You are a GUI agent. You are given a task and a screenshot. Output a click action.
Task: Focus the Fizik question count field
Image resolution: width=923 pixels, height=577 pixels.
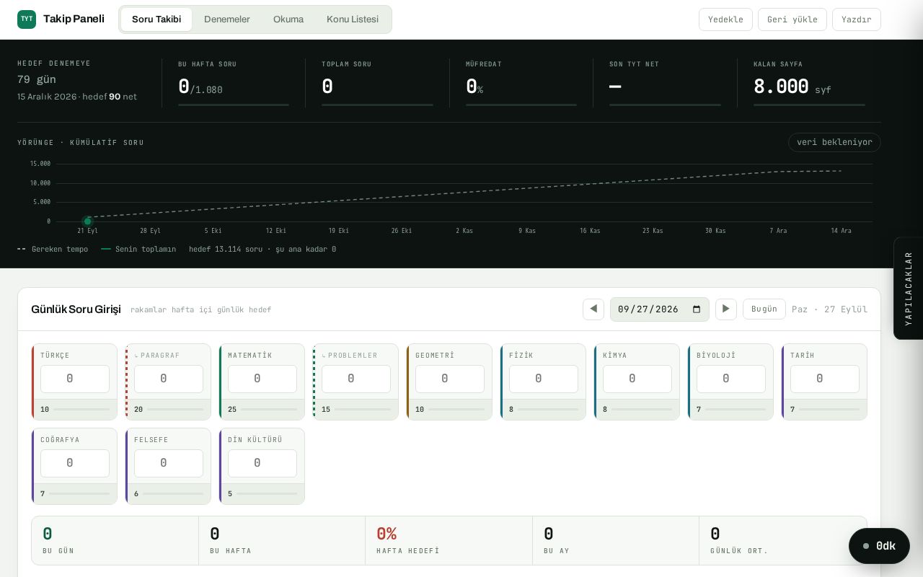pos(544,379)
